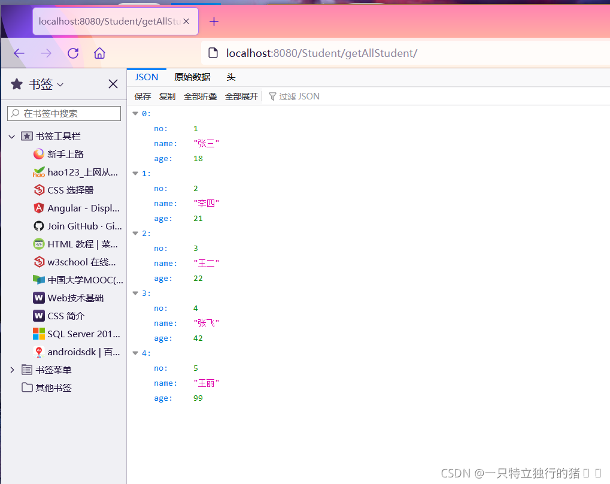Image resolution: width=610 pixels, height=484 pixels.
Task: Open the Web技术基础 bookmark icon
Action: tap(38, 298)
